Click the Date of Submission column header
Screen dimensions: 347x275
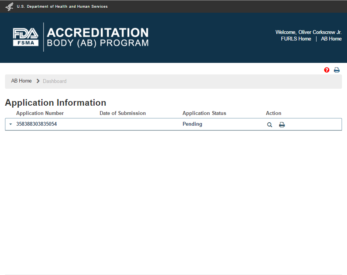click(x=122, y=113)
